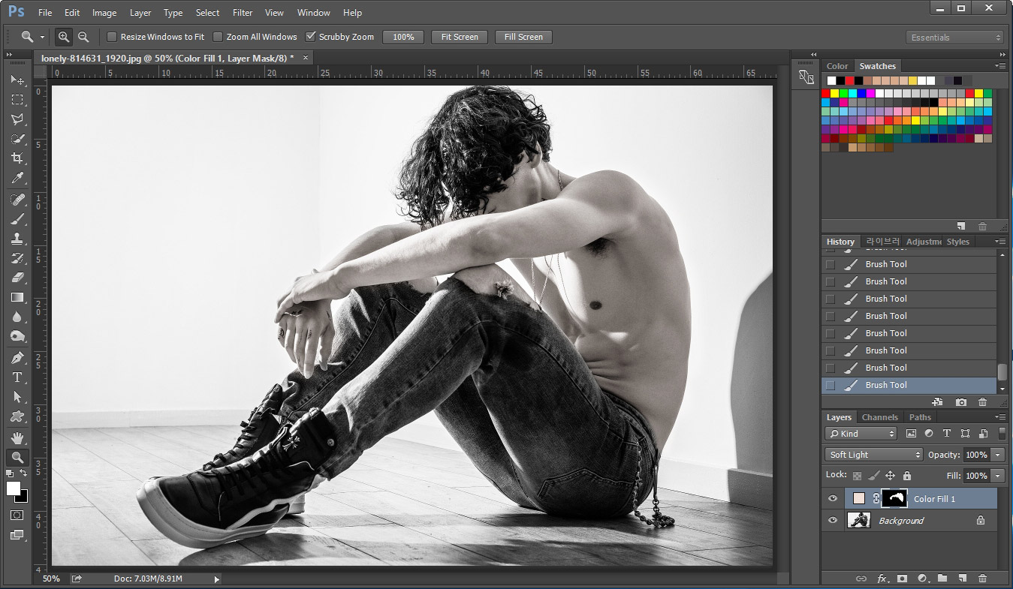This screenshot has height=589, width=1013.
Task: Open the Essentials workspace dropdown
Action: click(954, 38)
